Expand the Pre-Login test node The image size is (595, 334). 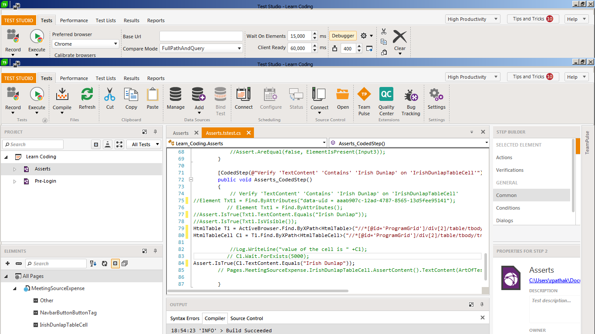(14, 181)
